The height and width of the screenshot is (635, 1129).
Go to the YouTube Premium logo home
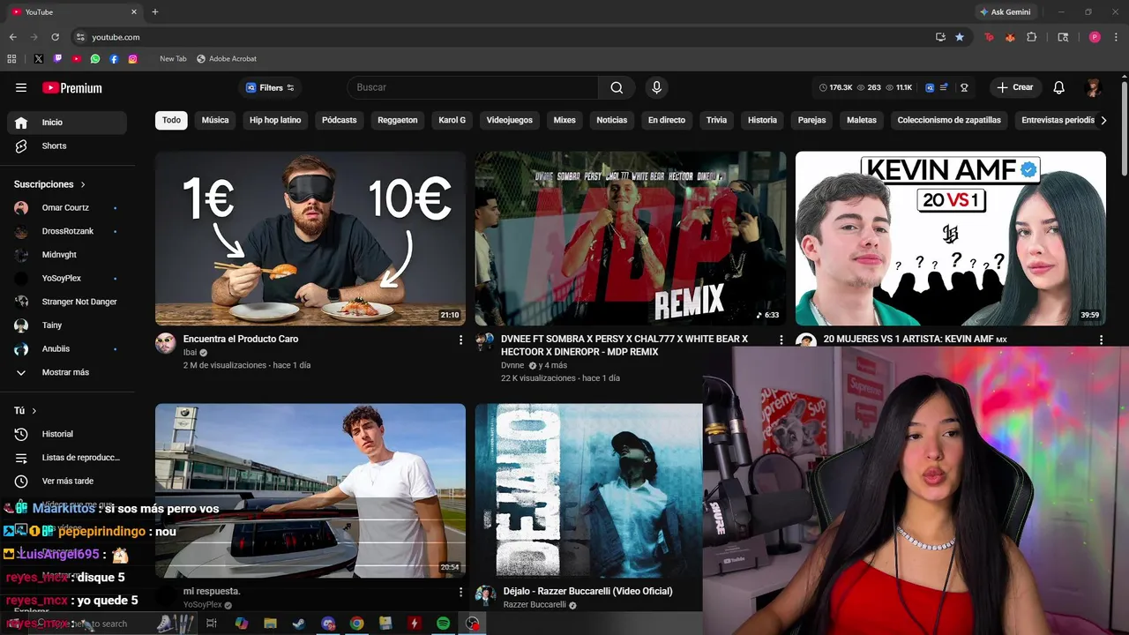click(x=72, y=88)
